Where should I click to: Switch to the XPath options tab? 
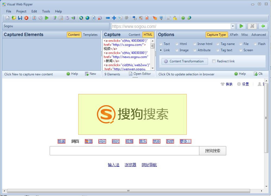[234, 35]
